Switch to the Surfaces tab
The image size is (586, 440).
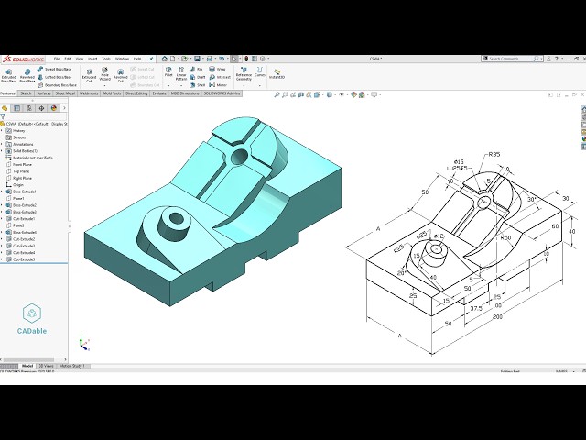coord(44,93)
